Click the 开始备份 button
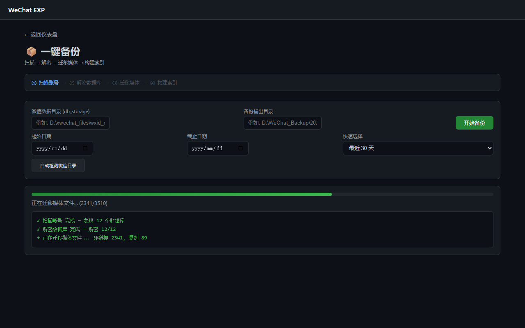The width and height of the screenshot is (525, 328). pos(475,123)
